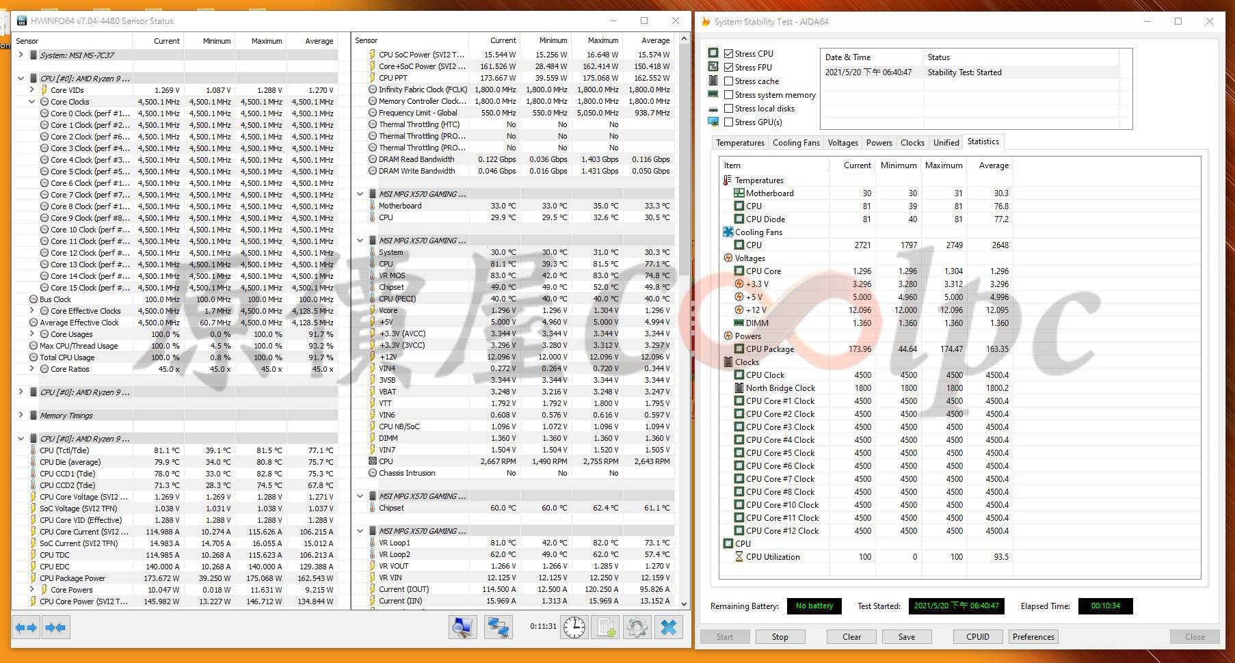Click the Save button
1235x663 pixels.
coord(907,637)
